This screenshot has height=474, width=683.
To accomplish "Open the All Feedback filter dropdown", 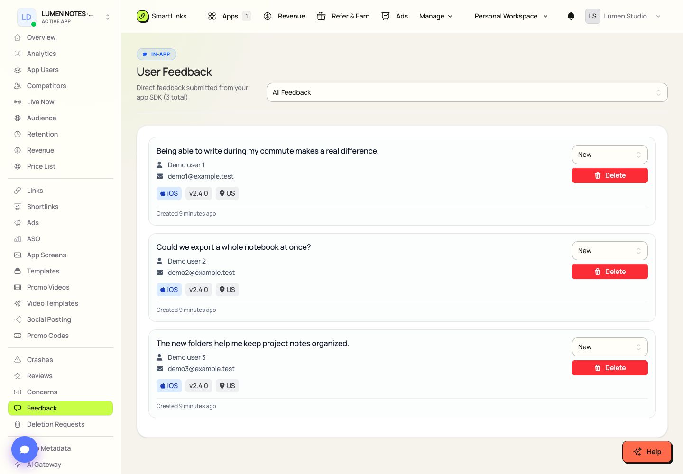I will click(467, 92).
